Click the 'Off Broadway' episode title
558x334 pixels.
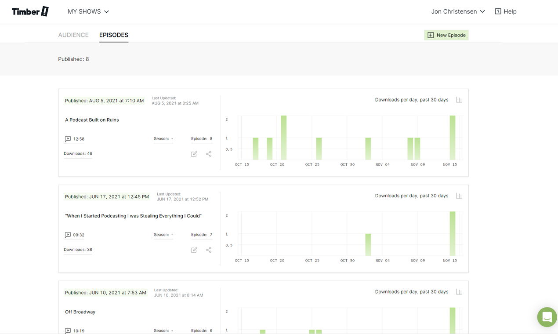80,312
